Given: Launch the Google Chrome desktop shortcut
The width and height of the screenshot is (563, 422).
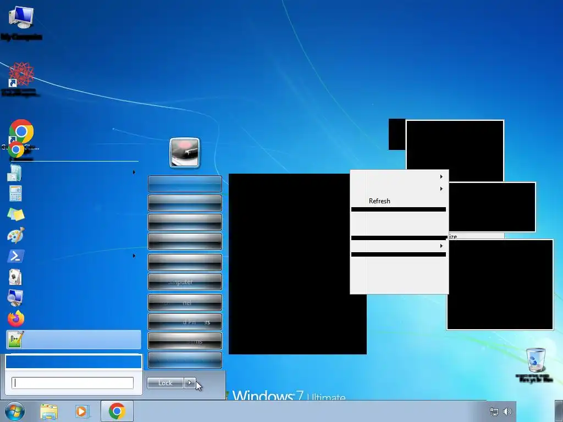Looking at the screenshot, I should 21,131.
